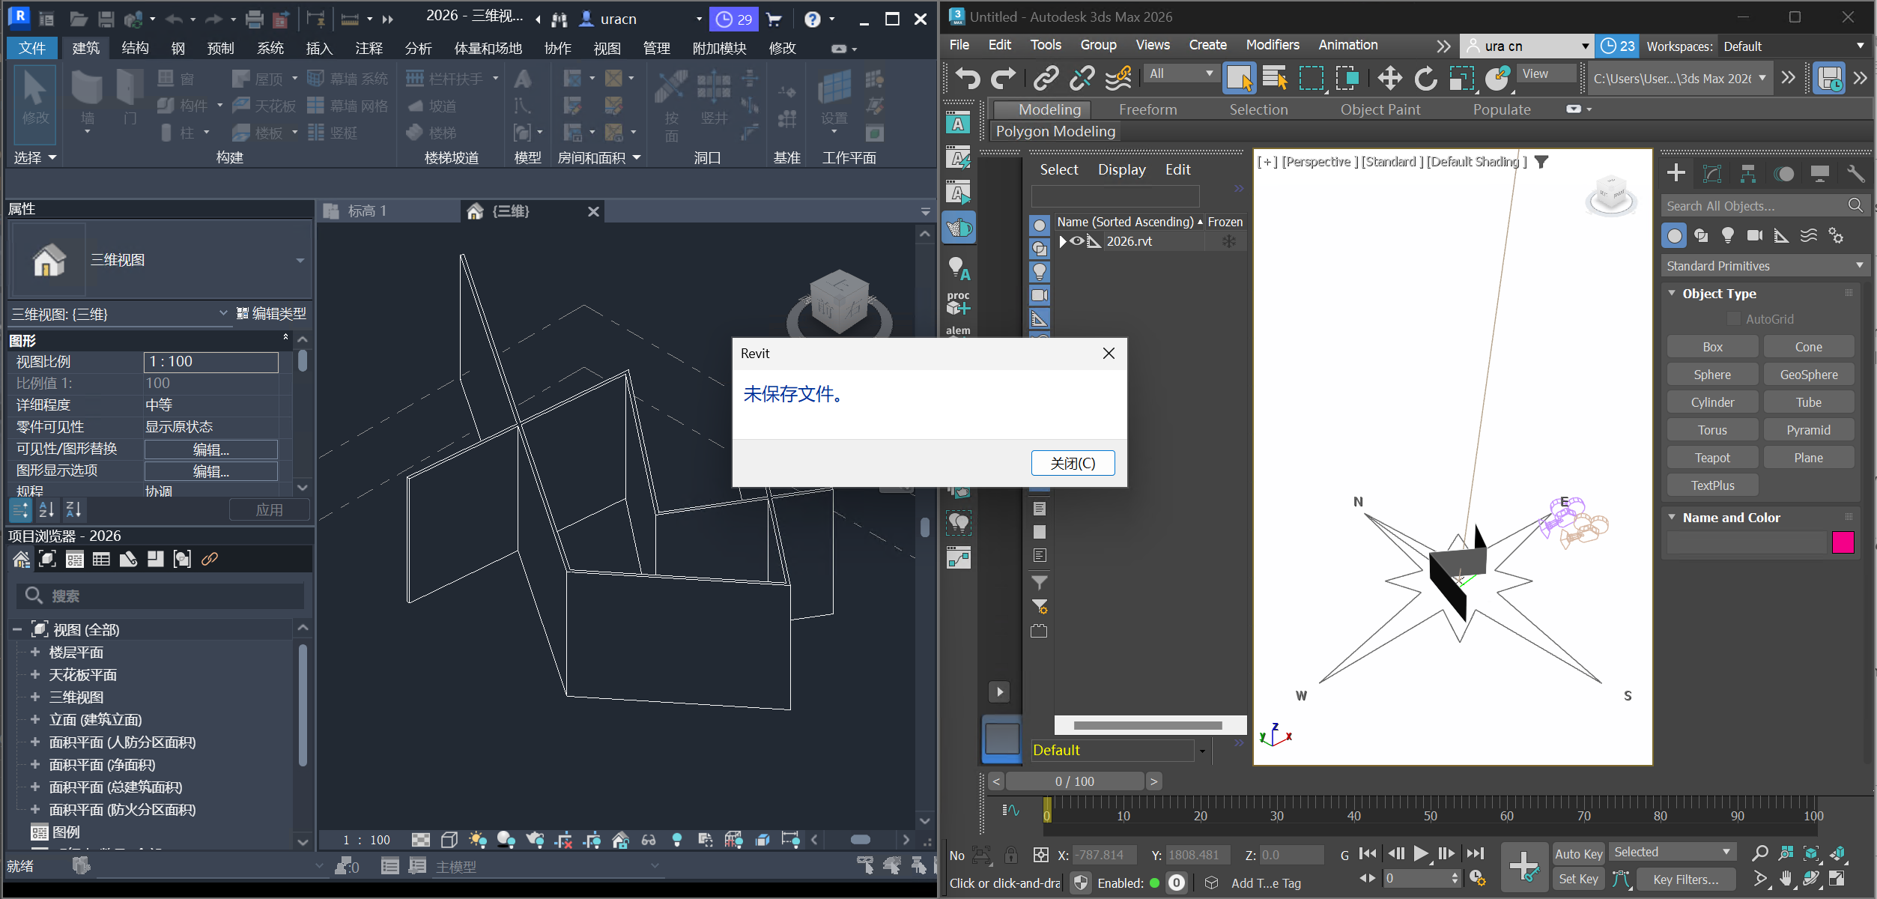
Task: Click the Revit shopping cart icon
Action: (x=774, y=19)
